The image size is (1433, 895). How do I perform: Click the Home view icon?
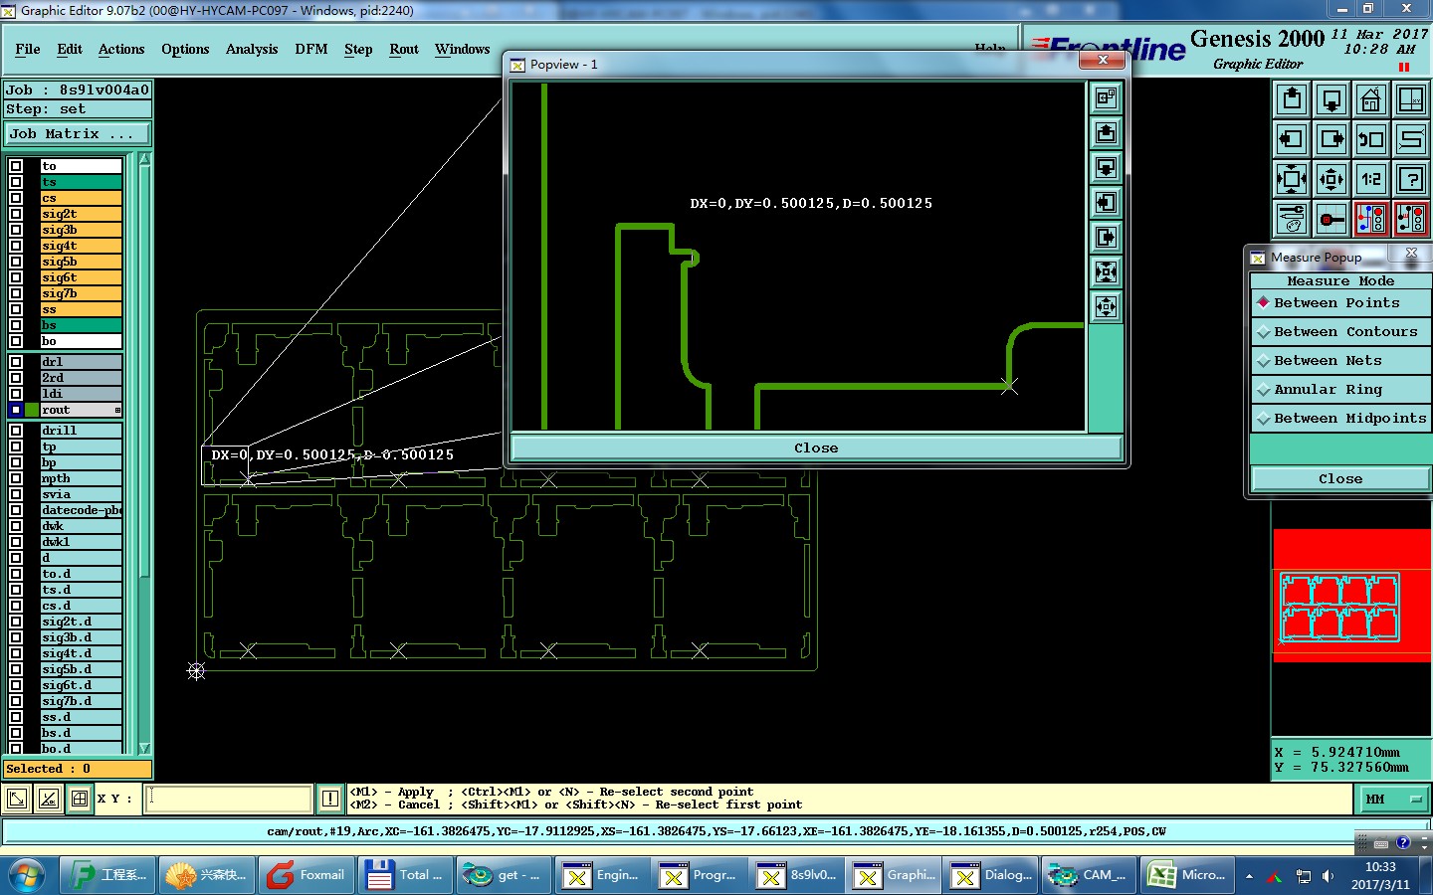[x=1371, y=99]
